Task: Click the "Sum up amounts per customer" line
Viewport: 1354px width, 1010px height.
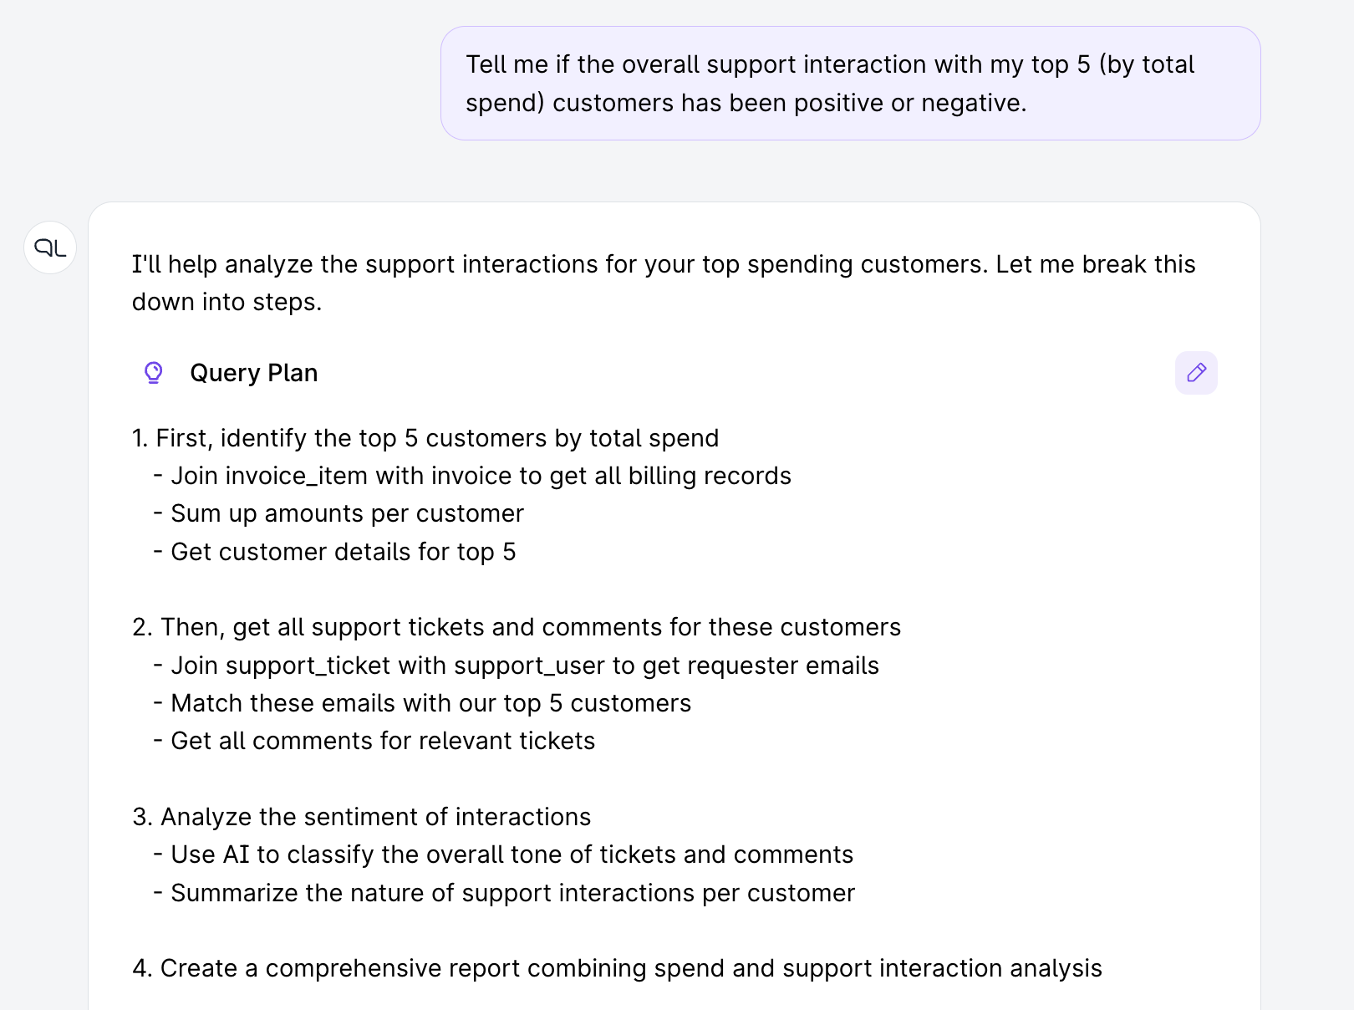Action: pyautogui.click(x=347, y=513)
